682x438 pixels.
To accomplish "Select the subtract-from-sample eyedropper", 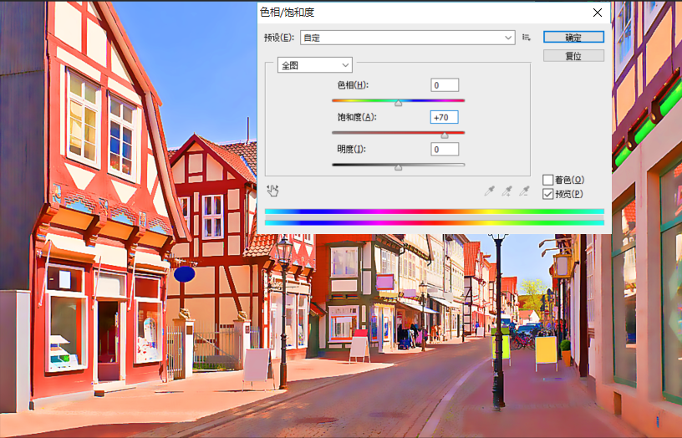I will click(525, 191).
